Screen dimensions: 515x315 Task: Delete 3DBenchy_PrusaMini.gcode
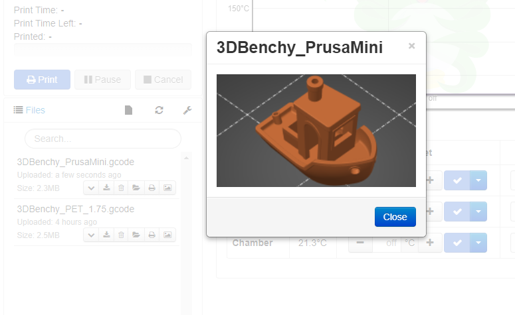(x=121, y=188)
